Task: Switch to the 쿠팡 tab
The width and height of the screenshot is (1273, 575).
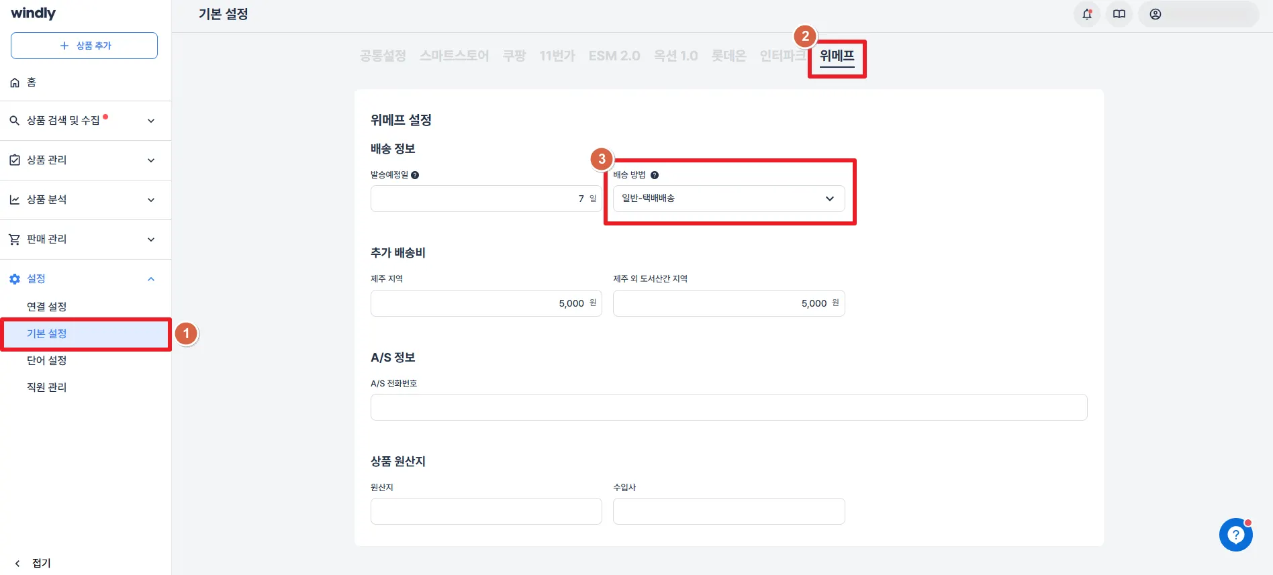Action: pyautogui.click(x=514, y=56)
